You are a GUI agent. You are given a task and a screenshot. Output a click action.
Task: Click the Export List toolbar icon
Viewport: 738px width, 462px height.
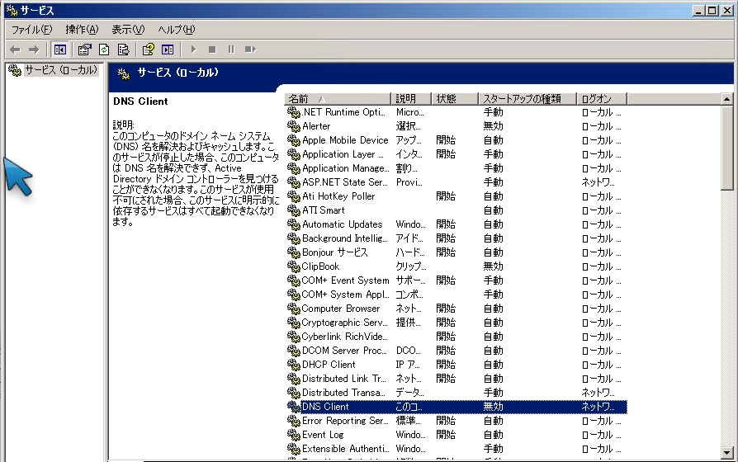123,49
